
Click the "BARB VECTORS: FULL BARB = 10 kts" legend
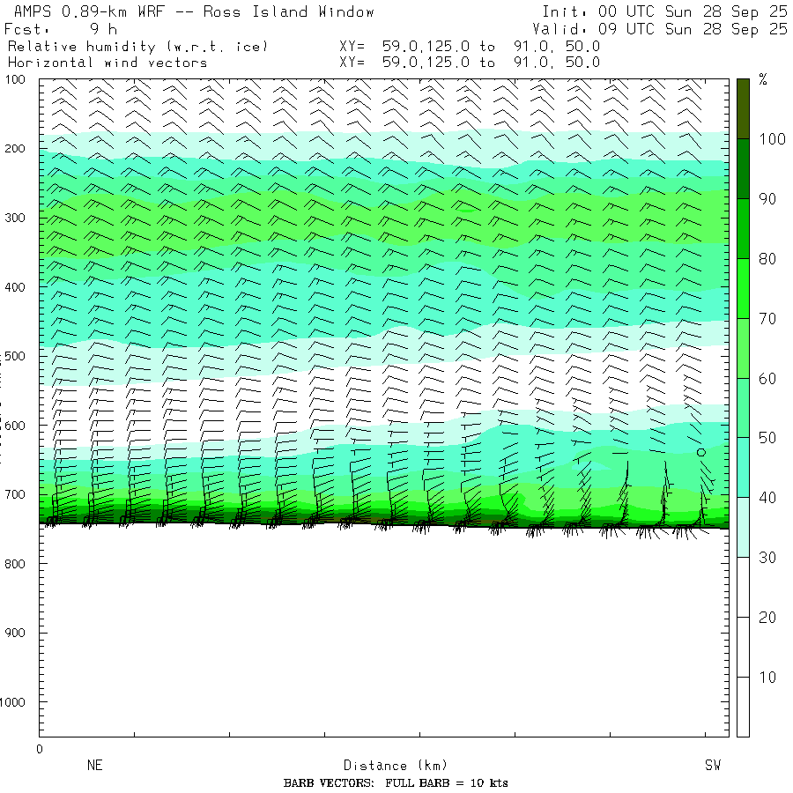coord(396,783)
